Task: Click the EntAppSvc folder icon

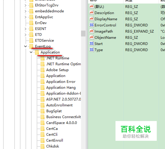Action: (31, 17)
